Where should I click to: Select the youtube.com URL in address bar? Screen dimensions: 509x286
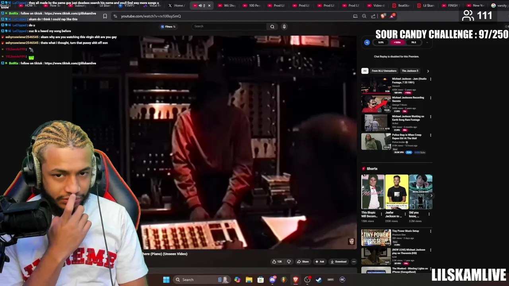coord(151,16)
